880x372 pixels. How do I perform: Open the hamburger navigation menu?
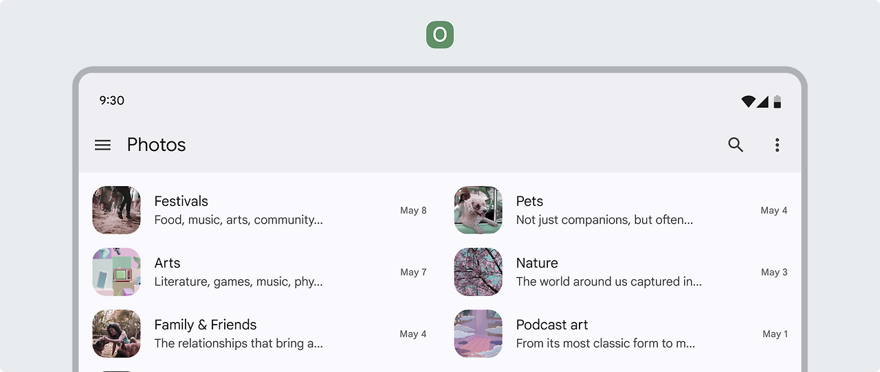pos(102,145)
